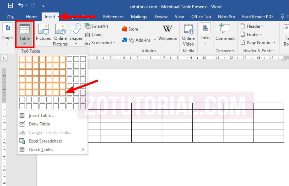Click the top-left cell of the table grid
Viewport: 289px width, 186px height.
[x=22, y=59]
